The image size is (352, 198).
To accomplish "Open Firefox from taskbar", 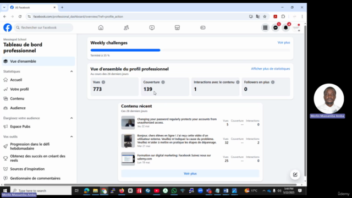I will click(x=122, y=191).
